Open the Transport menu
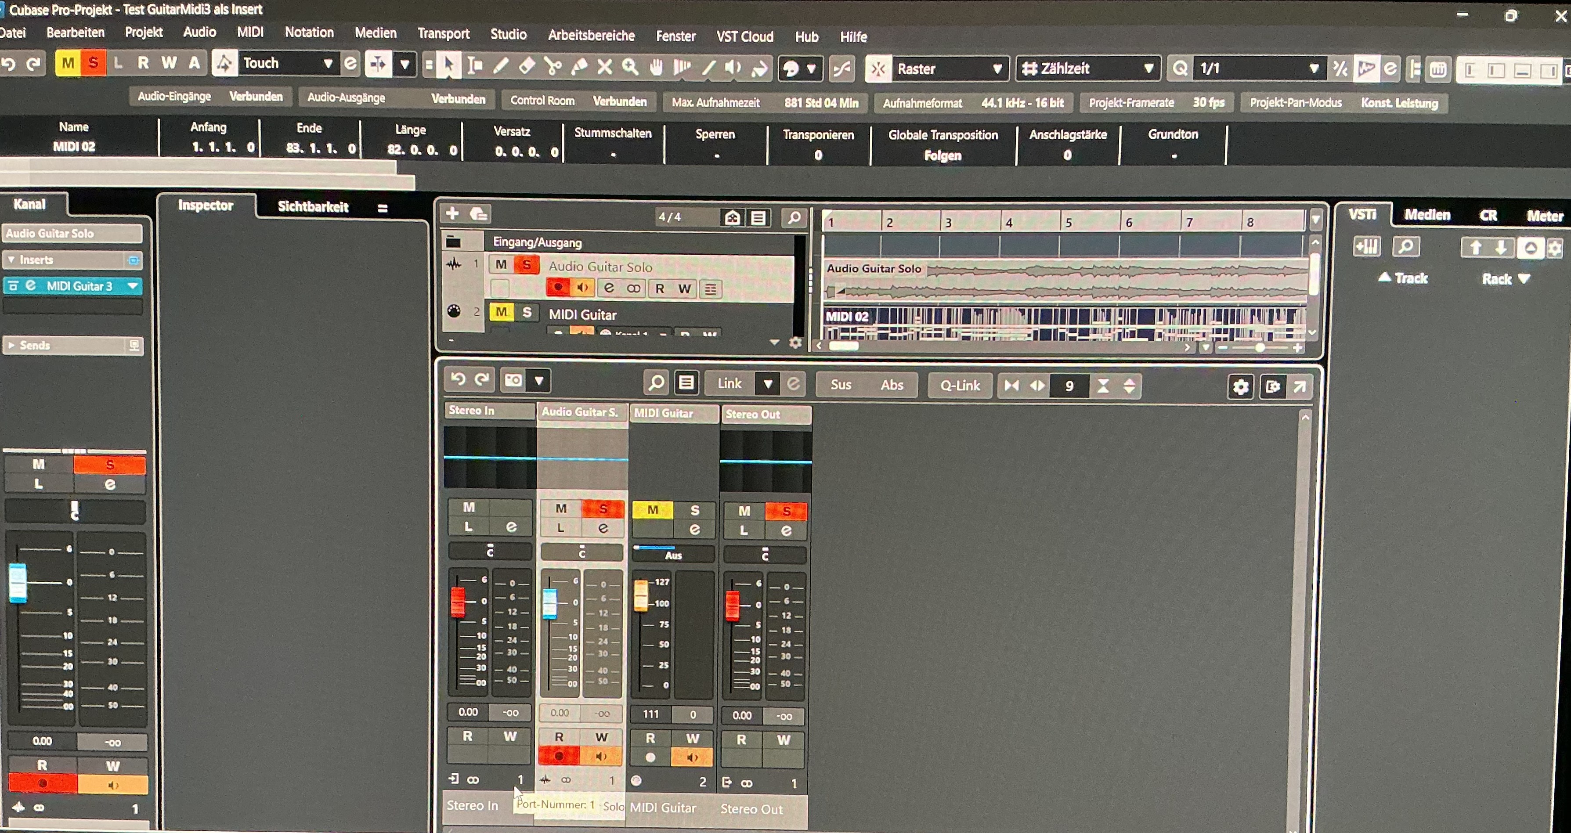 point(444,33)
